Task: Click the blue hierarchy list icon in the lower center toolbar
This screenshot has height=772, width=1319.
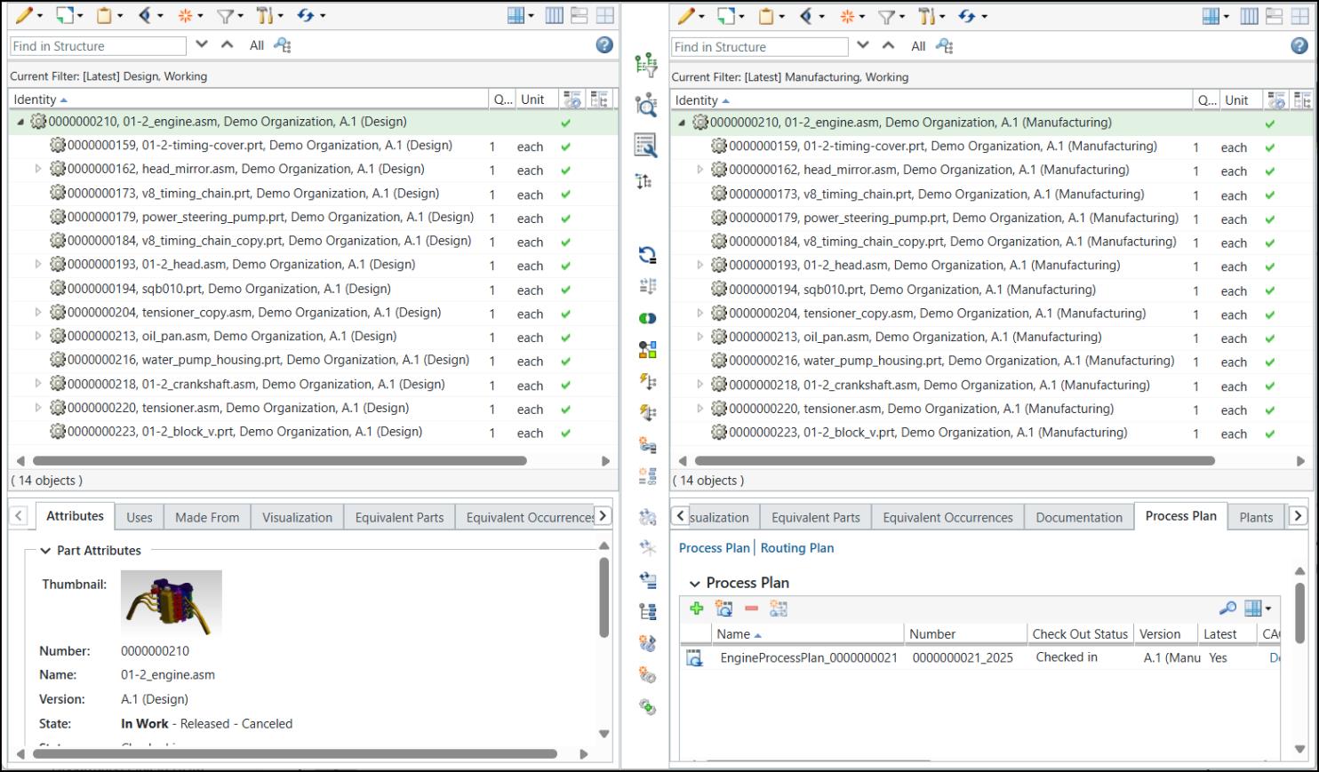Action: pyautogui.click(x=647, y=611)
